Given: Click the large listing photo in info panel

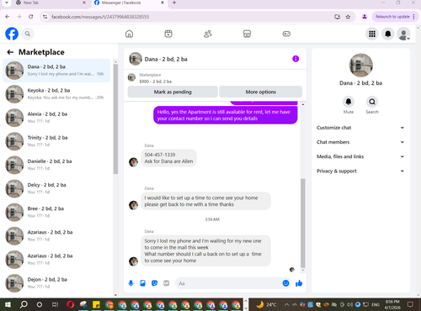Looking at the screenshot, I should click(361, 66).
